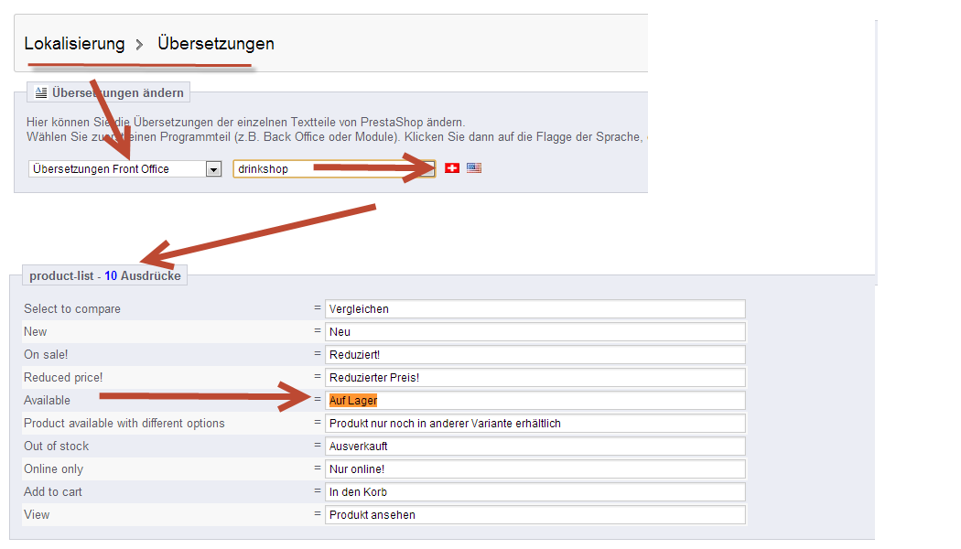Click the Available source label
Image resolution: width=961 pixels, height=549 pixels.
tap(47, 401)
